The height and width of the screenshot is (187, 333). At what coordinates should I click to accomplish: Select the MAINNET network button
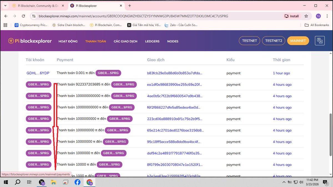(298, 41)
